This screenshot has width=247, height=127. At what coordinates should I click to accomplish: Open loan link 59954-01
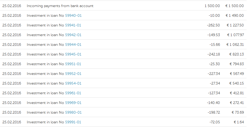tap(73, 84)
